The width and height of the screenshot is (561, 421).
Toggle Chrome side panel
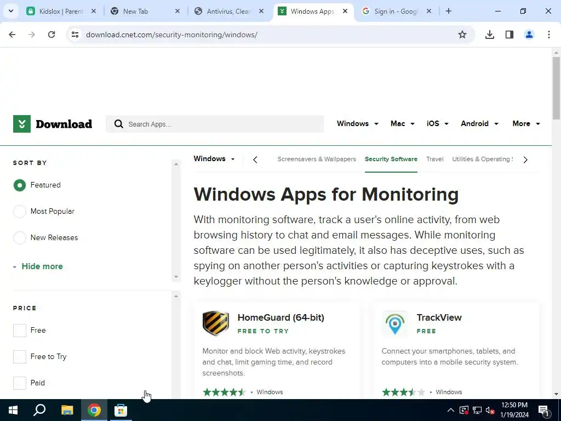pyautogui.click(x=510, y=35)
